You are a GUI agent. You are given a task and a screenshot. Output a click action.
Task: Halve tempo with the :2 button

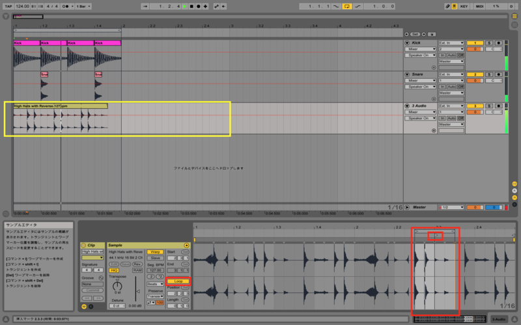[151, 277]
